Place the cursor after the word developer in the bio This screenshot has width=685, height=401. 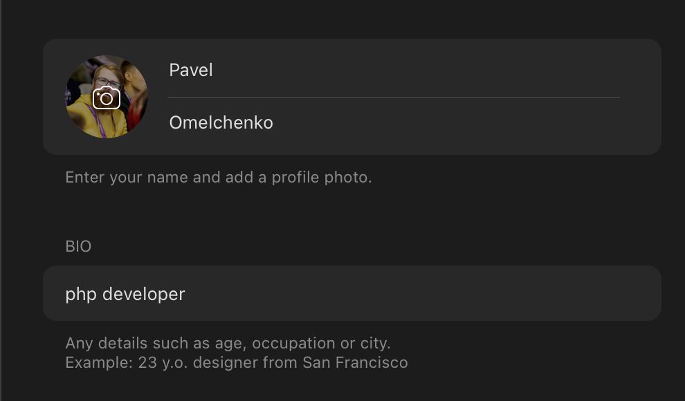[x=187, y=294]
